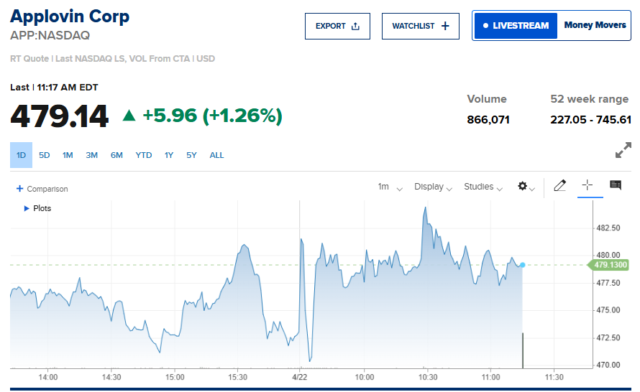Viewport: 640px width, 392px height.
Task: Add Applovin to Watchlist
Action: click(420, 26)
